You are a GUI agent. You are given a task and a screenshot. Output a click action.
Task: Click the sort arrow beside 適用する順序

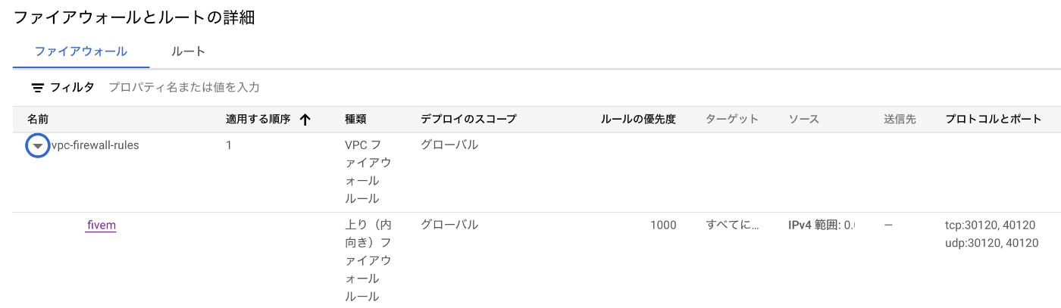pos(305,120)
